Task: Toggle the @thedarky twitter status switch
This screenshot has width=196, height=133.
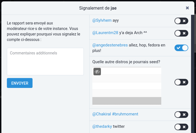Action: point(181,127)
